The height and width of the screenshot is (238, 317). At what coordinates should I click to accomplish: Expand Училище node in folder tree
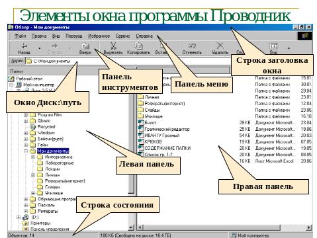pyautogui.click(x=33, y=193)
